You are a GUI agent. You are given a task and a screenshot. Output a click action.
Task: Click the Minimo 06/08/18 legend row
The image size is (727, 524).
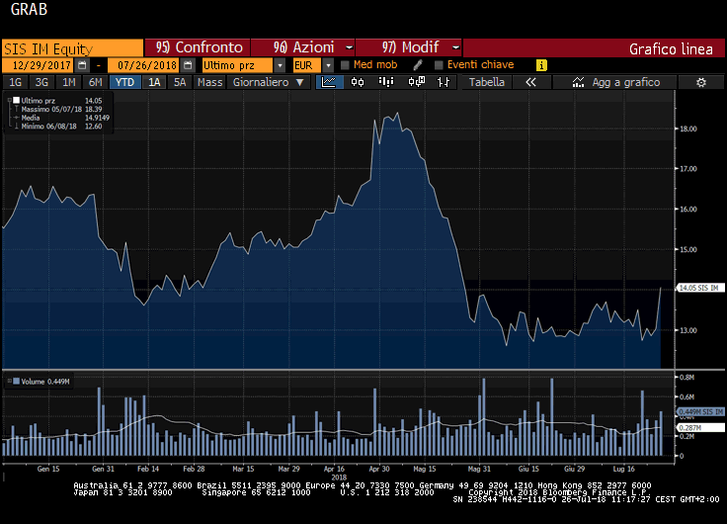[x=58, y=127]
